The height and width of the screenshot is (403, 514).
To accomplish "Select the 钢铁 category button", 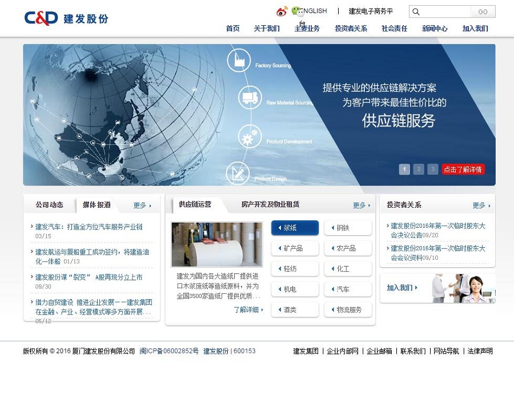I will (348, 228).
